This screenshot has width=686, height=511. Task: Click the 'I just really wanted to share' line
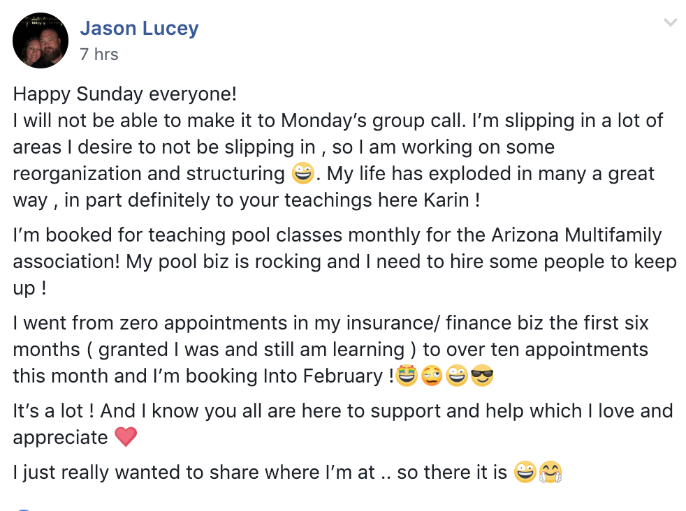coord(260,473)
